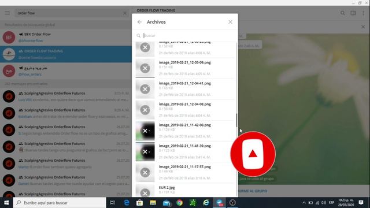Switch to Telegram in taskbar

pyautogui.click(x=220, y=203)
